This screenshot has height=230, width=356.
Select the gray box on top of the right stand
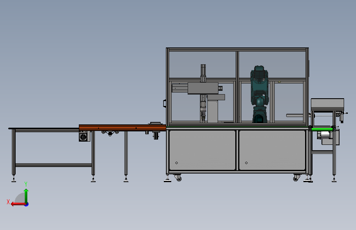tap(327, 105)
